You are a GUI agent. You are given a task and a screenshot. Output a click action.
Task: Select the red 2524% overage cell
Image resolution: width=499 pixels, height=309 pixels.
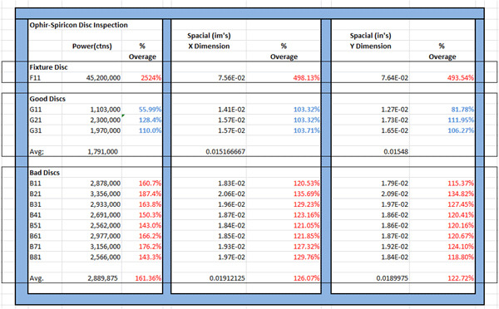pos(151,78)
